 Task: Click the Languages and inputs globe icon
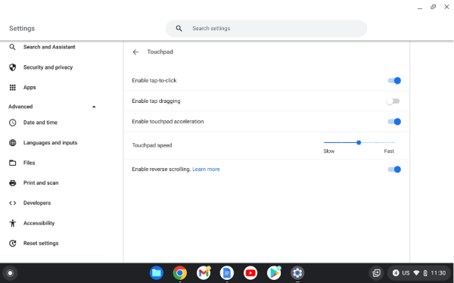point(12,143)
